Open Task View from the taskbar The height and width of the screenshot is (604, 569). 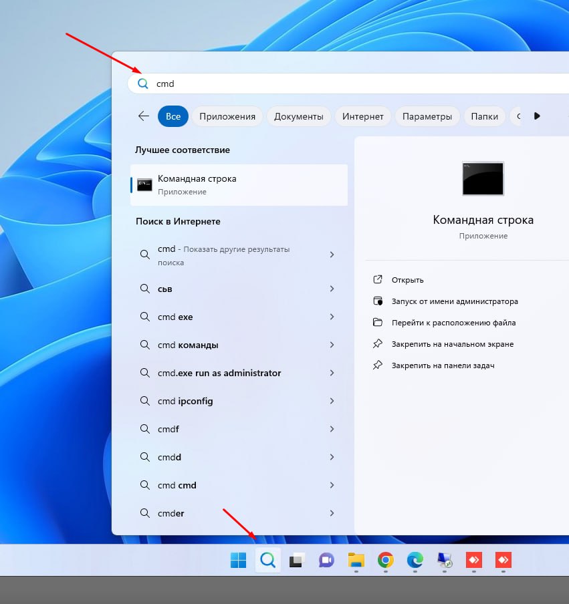(298, 560)
